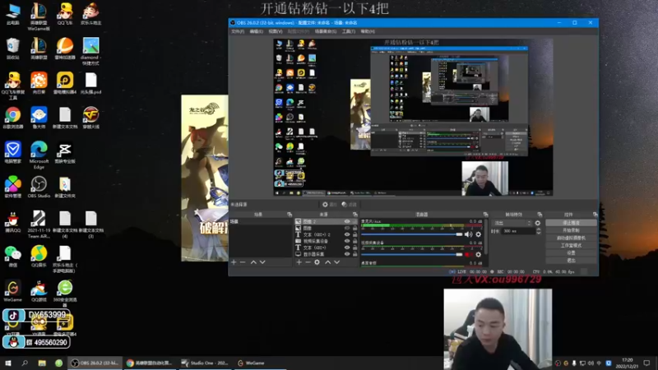Viewport: 658px width, 370px height.
Task: Open 谷歌浏览器 Chrome desktop icon
Action: coord(13,118)
